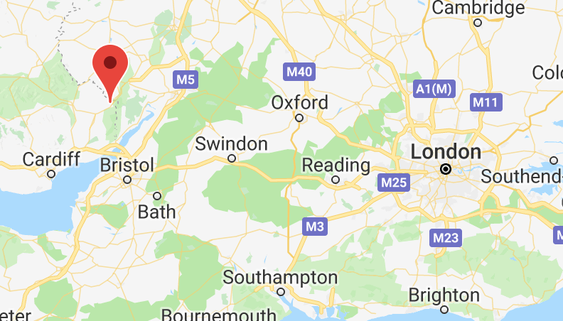Click the Oxford city label
Image resolution: width=563 pixels, height=321 pixels.
(299, 102)
